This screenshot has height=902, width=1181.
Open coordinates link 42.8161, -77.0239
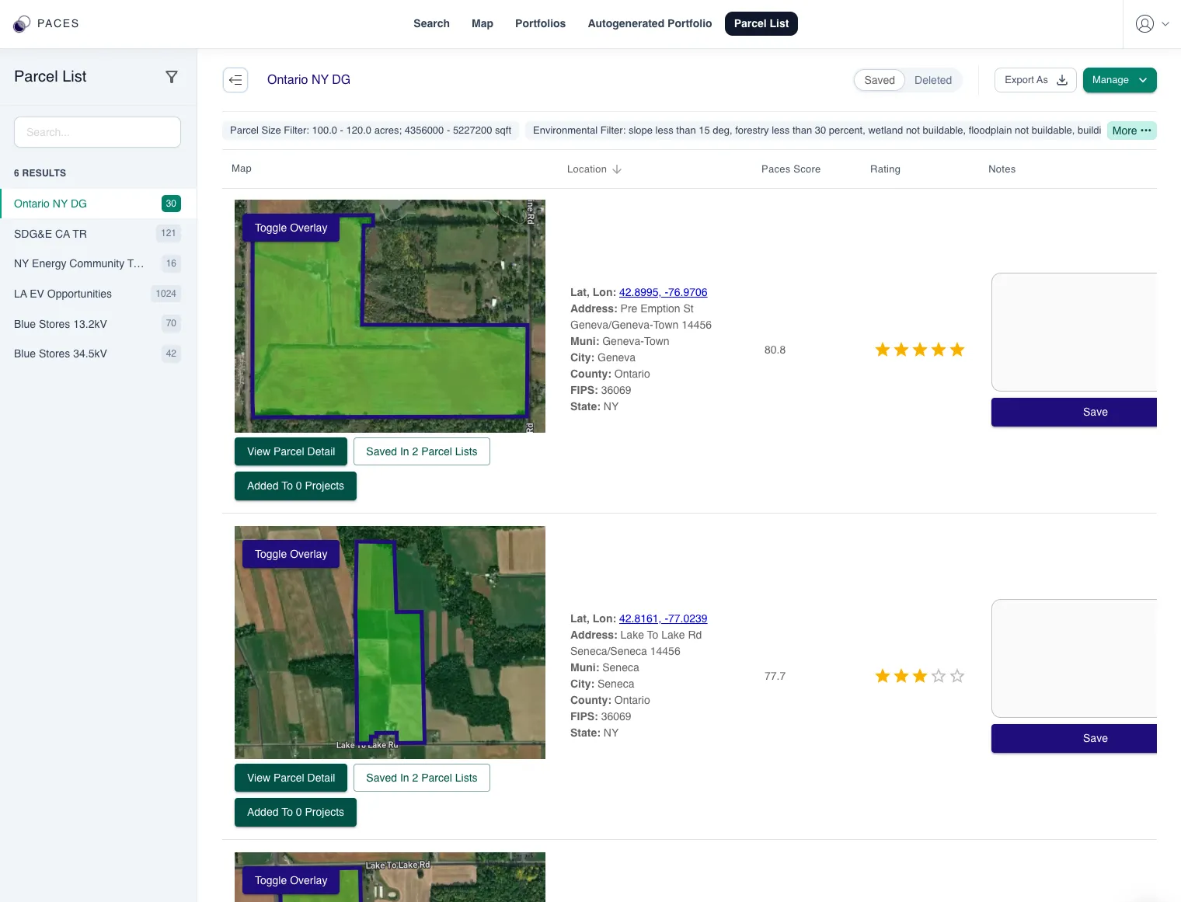click(x=663, y=619)
